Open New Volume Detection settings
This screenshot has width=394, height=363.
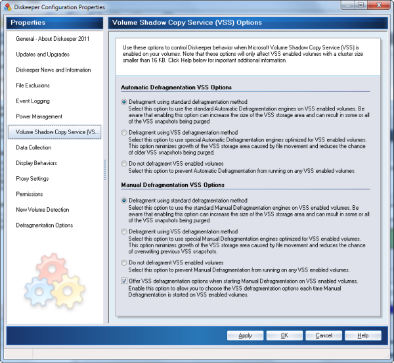pyautogui.click(x=43, y=210)
